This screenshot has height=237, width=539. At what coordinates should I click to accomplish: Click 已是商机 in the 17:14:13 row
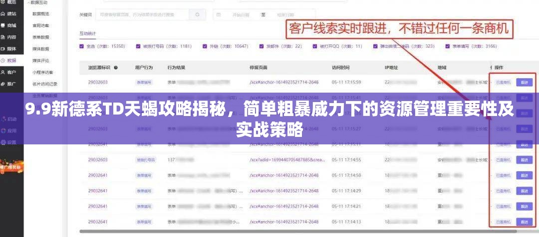tap(503, 222)
